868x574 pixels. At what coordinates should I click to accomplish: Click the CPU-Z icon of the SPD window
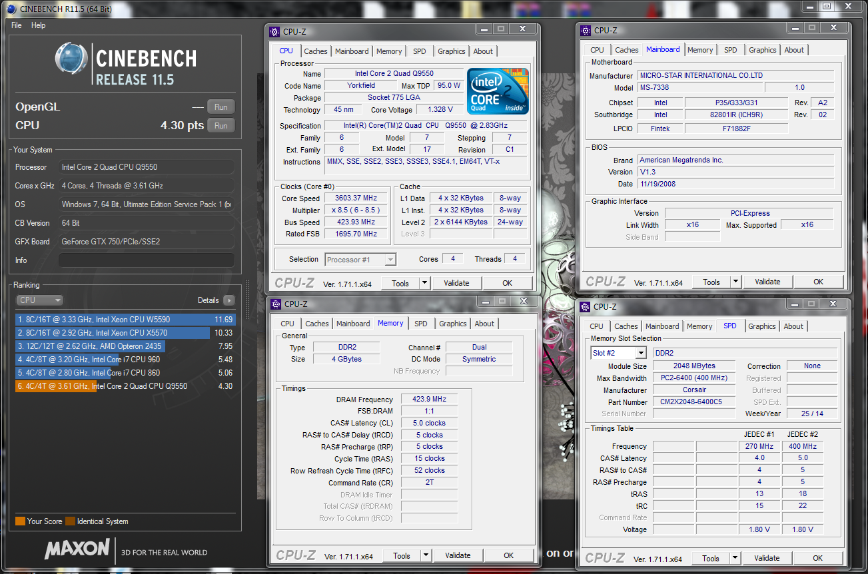[585, 307]
